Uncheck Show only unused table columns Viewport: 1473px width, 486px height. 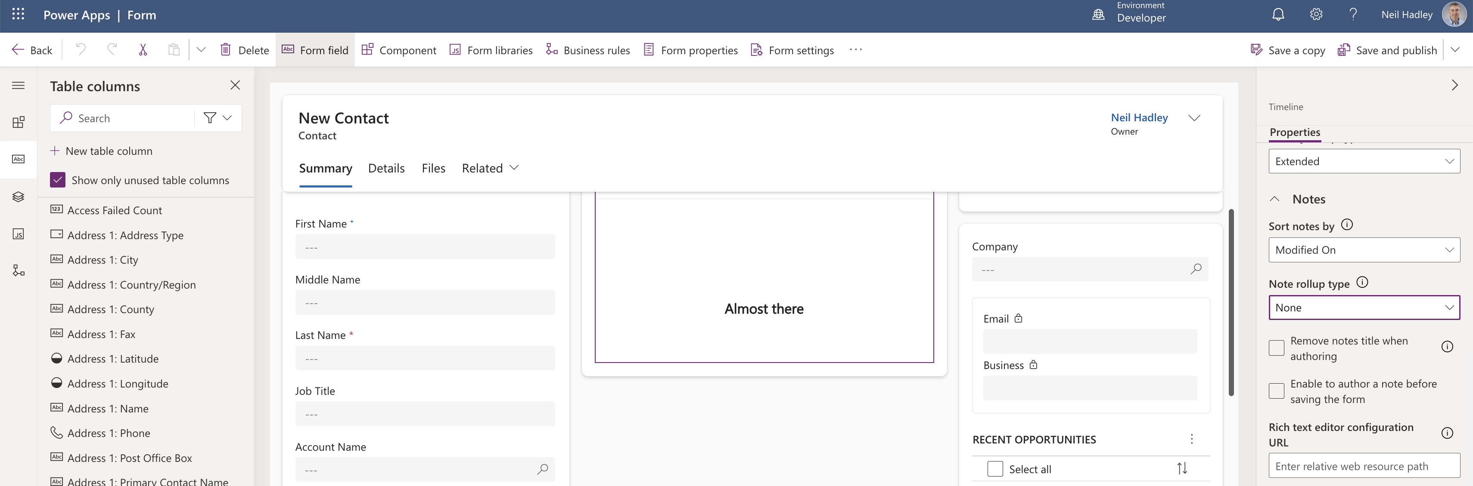click(x=58, y=180)
